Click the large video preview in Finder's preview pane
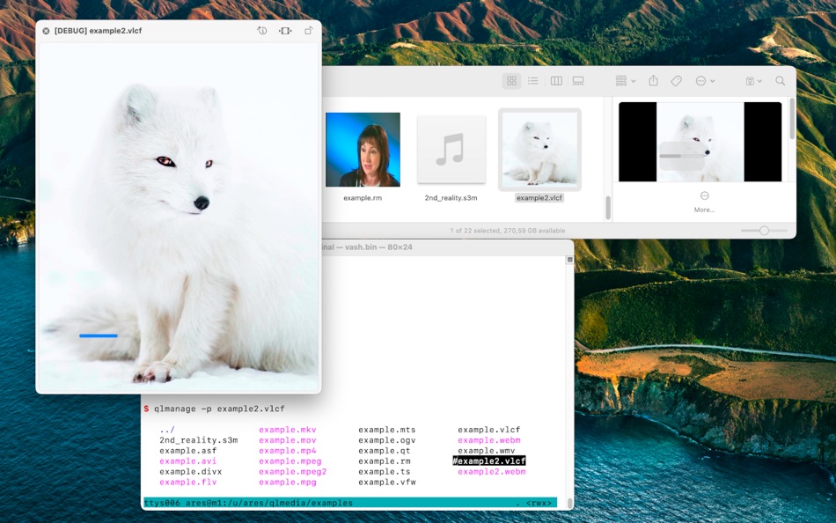 (700, 141)
